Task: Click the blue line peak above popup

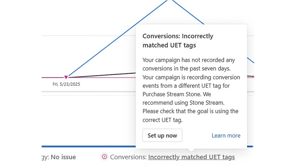Action: (x=170, y=1)
